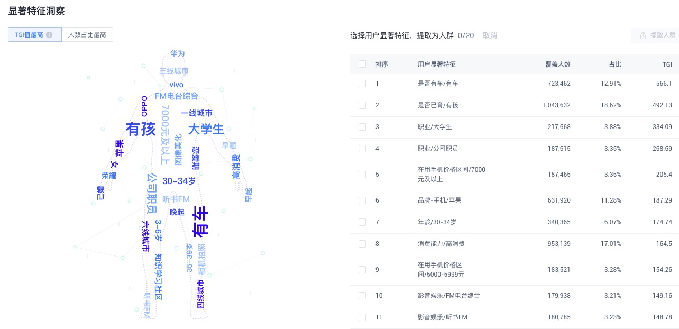Click 30-34岁 in the word cloud
The image size is (679, 329).
click(x=179, y=181)
